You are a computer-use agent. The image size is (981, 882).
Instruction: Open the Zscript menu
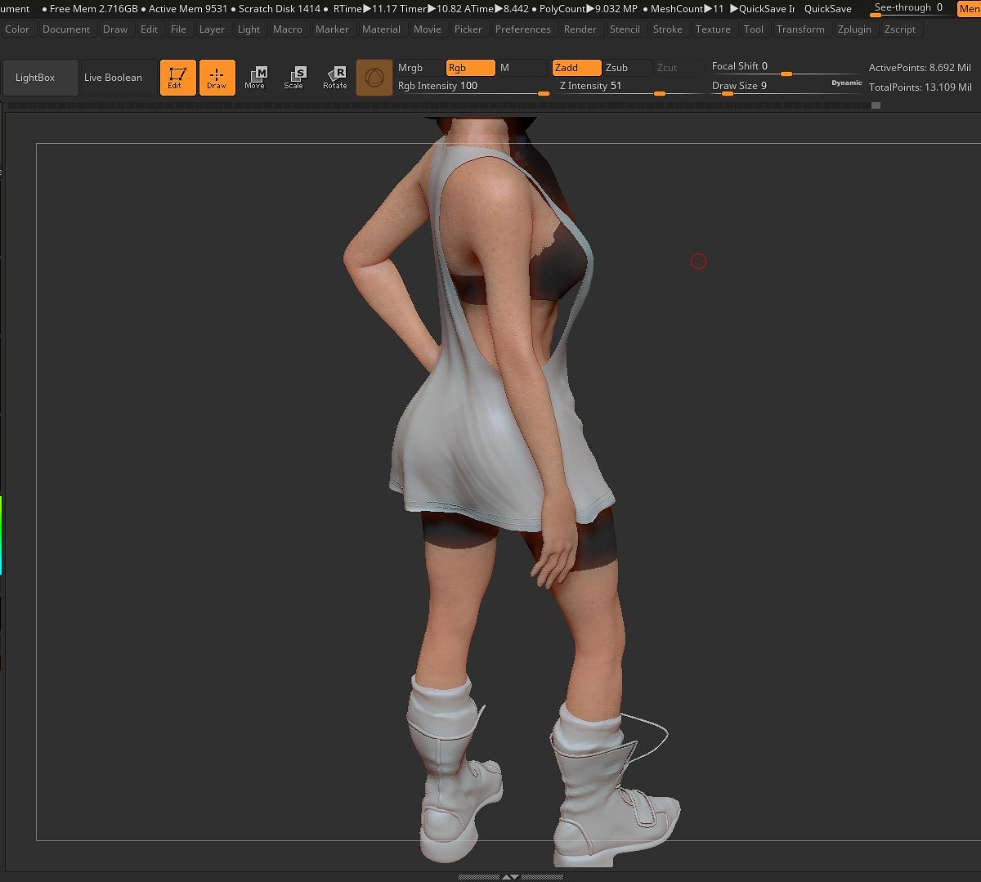click(900, 29)
